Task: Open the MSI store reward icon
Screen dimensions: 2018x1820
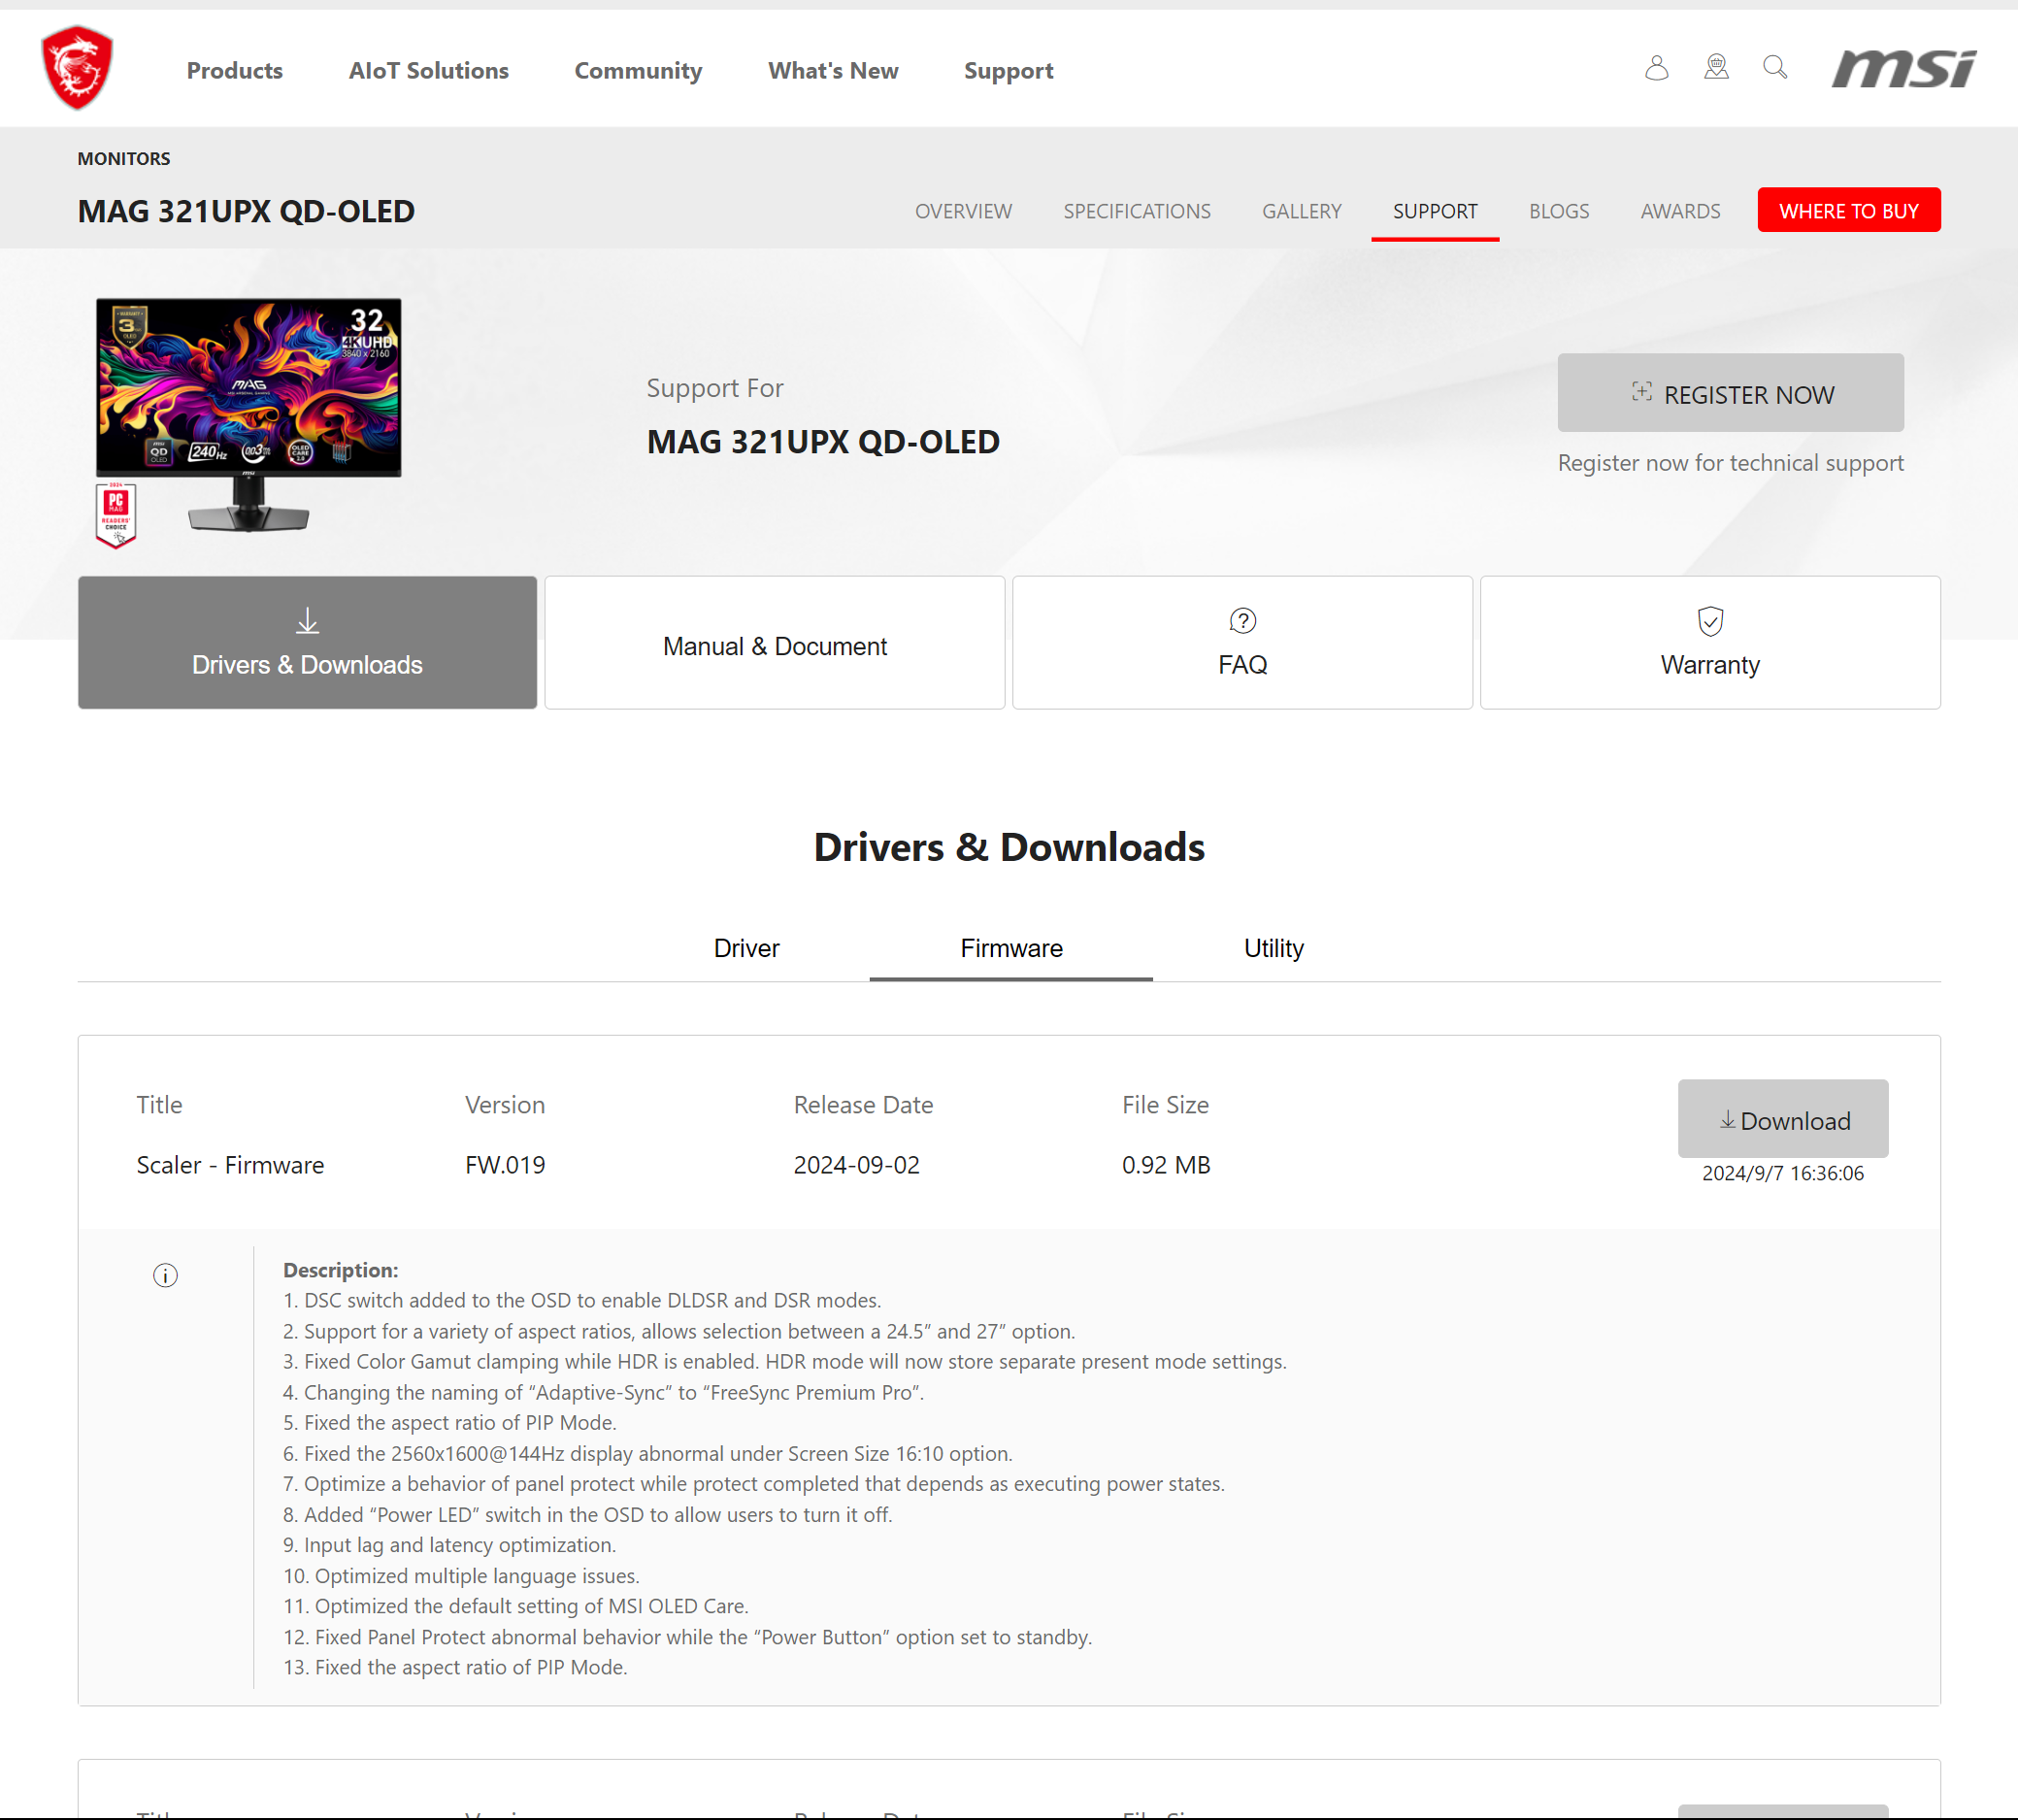Action: (1716, 68)
